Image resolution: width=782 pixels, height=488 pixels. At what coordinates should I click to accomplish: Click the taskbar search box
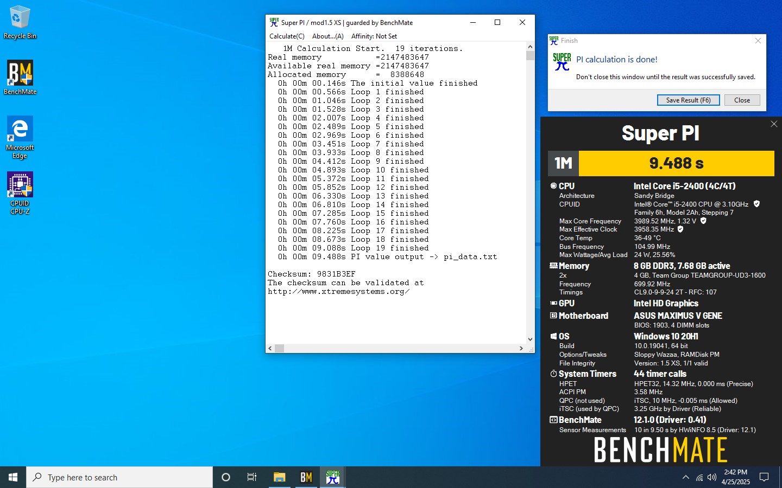click(x=119, y=477)
